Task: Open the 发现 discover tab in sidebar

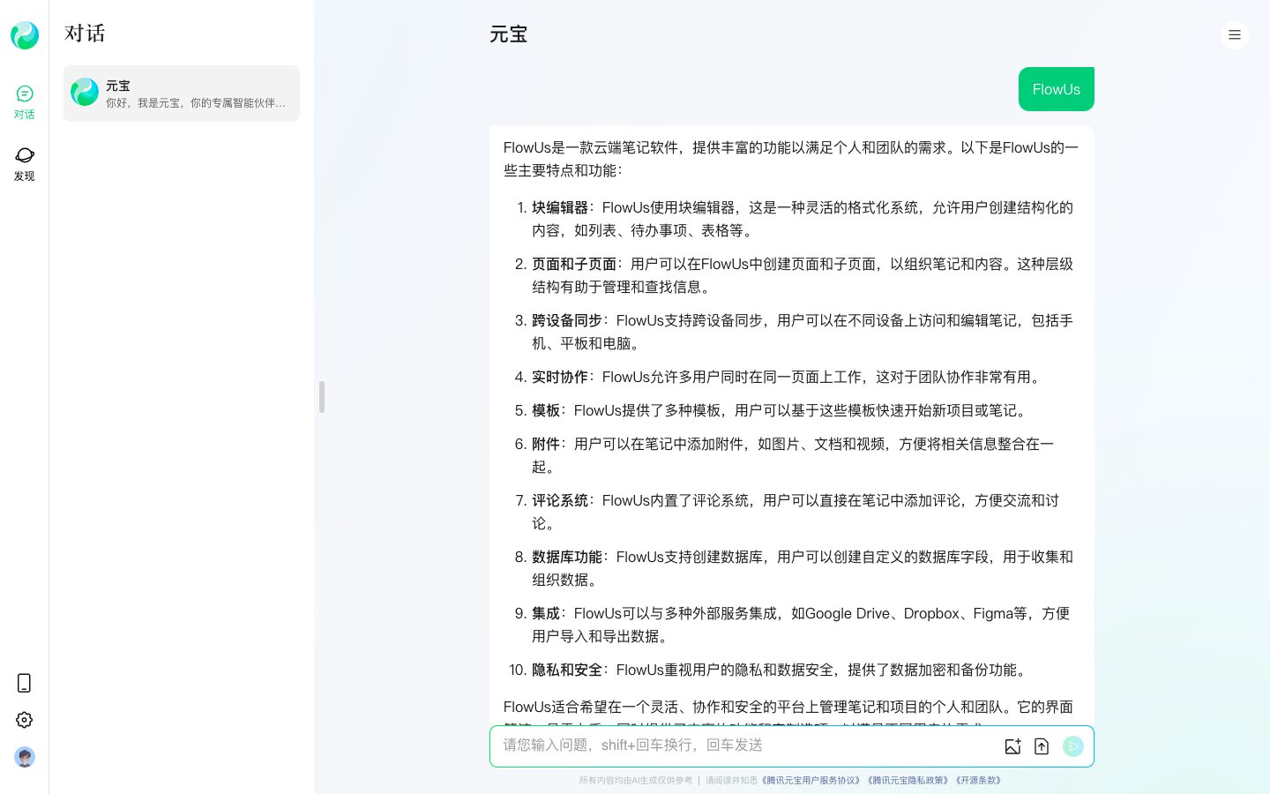Action: click(25, 164)
